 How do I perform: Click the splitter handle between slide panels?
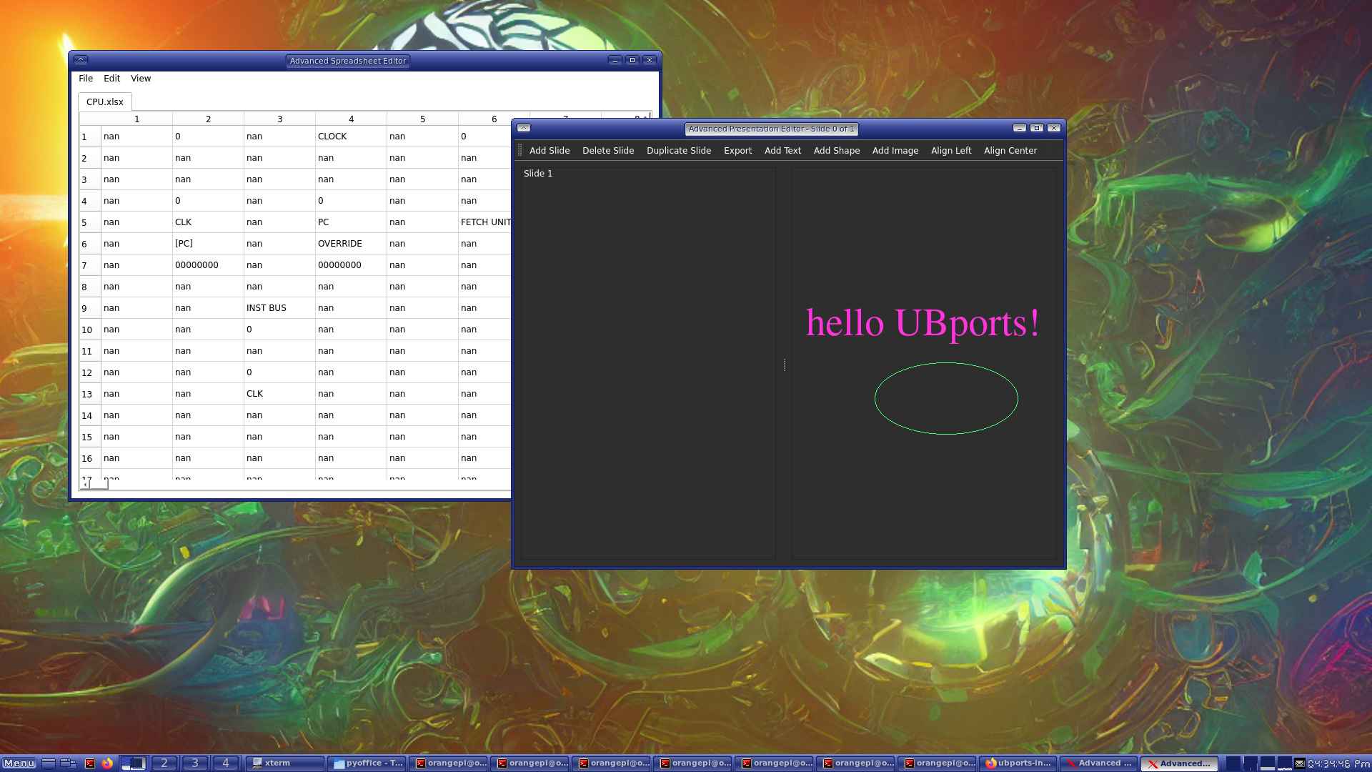coord(785,365)
